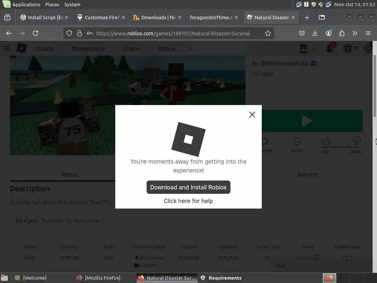Open the Pocket save icon
377x283 pixels.
coord(302,33)
